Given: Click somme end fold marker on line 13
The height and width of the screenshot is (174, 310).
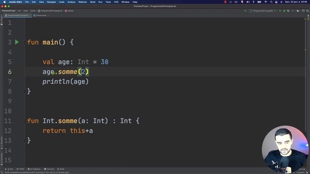Looking at the screenshot, I should tap(25, 140).
